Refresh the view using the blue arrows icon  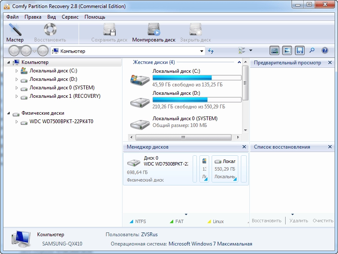click(210, 51)
